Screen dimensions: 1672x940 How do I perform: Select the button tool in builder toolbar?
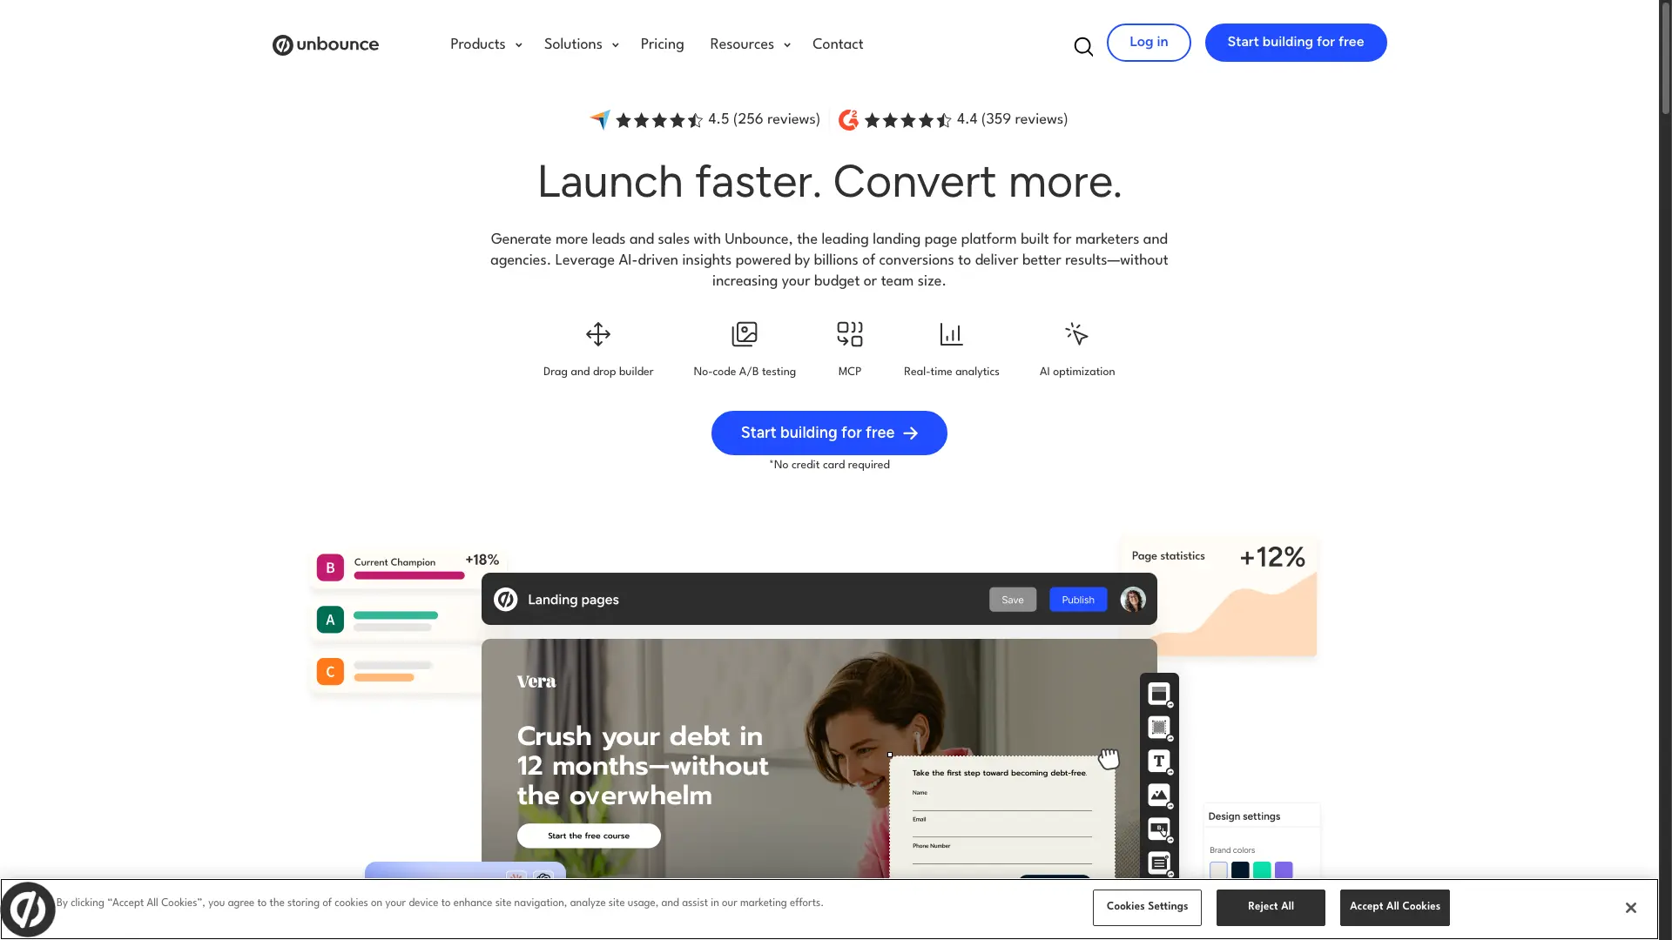1159,829
